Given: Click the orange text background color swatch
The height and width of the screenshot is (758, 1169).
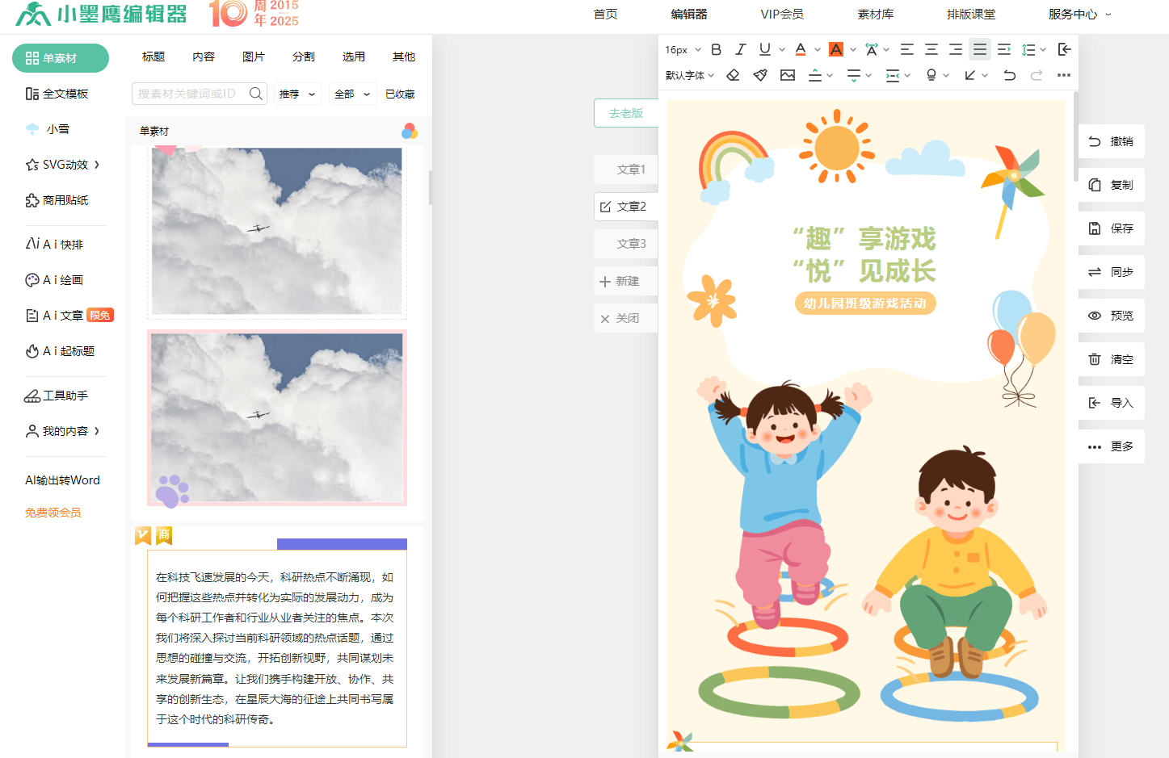Looking at the screenshot, I should [x=836, y=50].
